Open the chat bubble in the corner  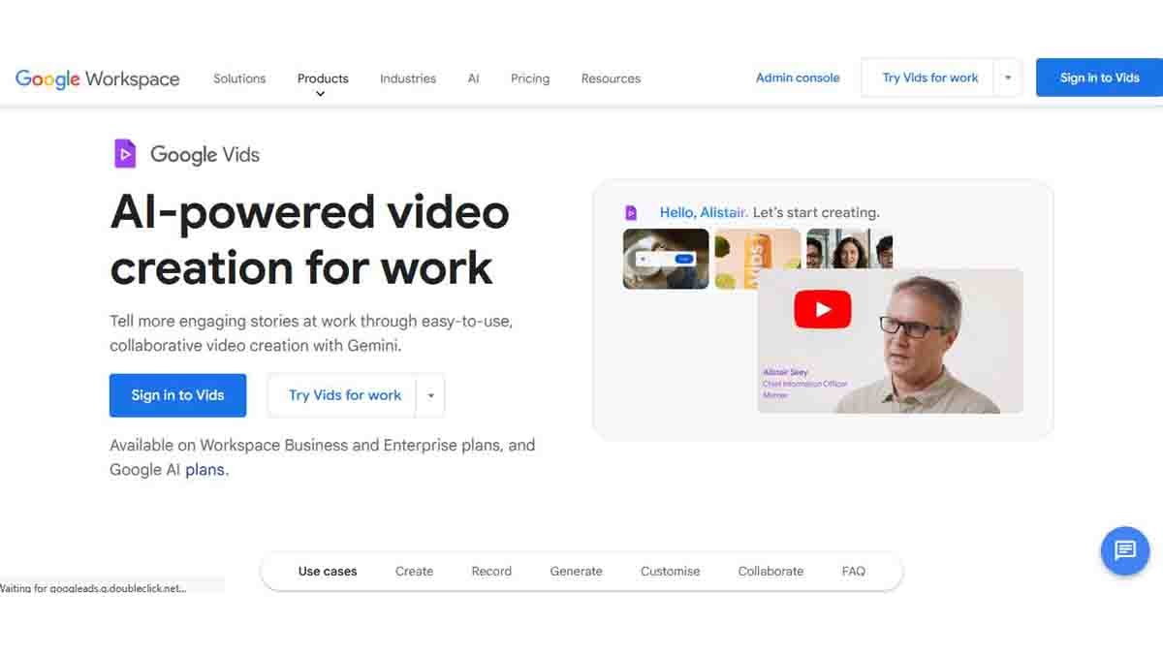[x=1124, y=551]
